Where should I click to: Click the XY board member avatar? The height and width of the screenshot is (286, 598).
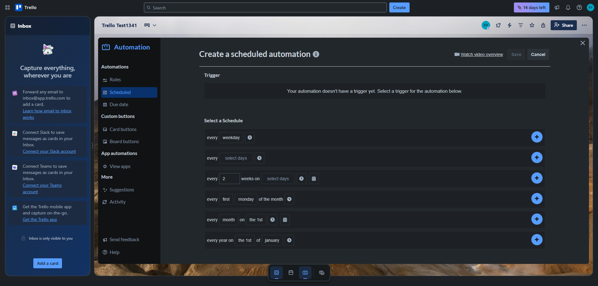486,25
